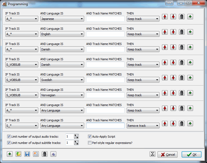Open THEN action dropdown in English rule
This screenshot has height=163, width=207.
pos(143,34)
